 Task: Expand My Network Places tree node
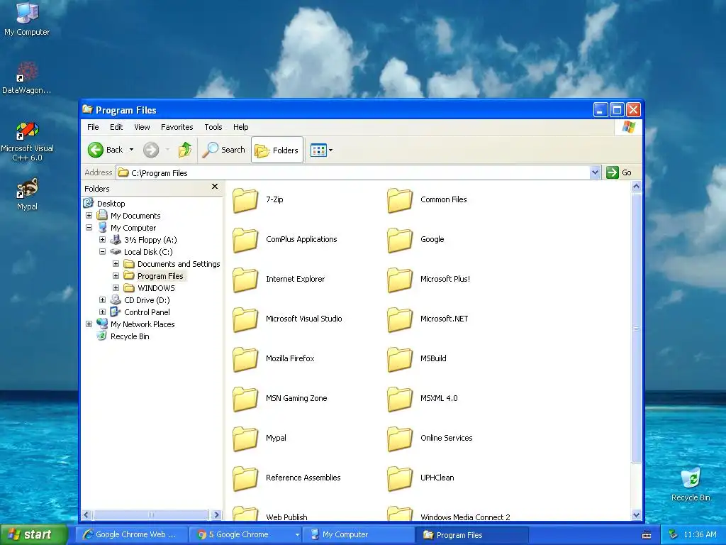pyautogui.click(x=89, y=324)
